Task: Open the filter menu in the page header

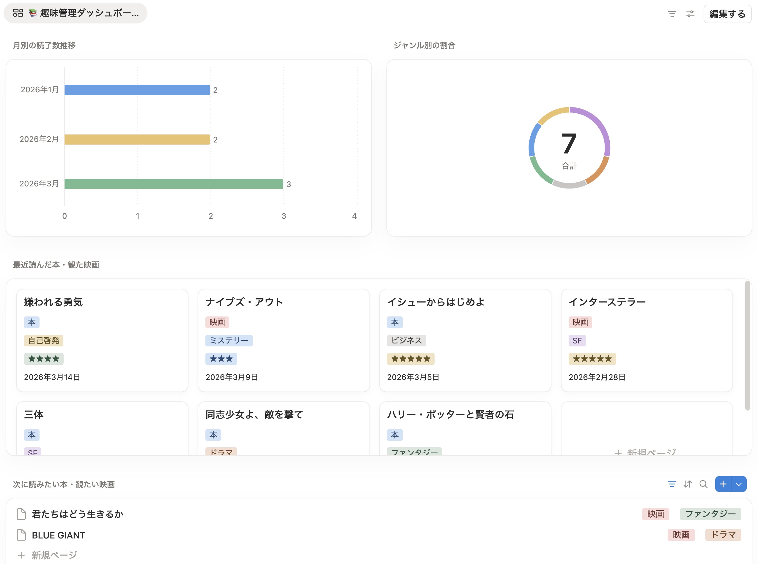Action: point(672,14)
